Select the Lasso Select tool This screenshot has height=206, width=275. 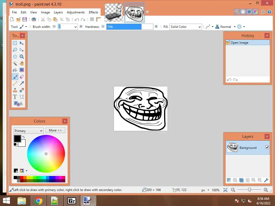click(15, 50)
